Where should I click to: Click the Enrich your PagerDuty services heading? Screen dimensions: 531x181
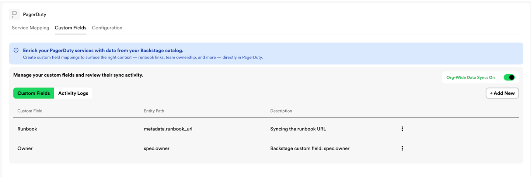pyautogui.click(x=103, y=50)
